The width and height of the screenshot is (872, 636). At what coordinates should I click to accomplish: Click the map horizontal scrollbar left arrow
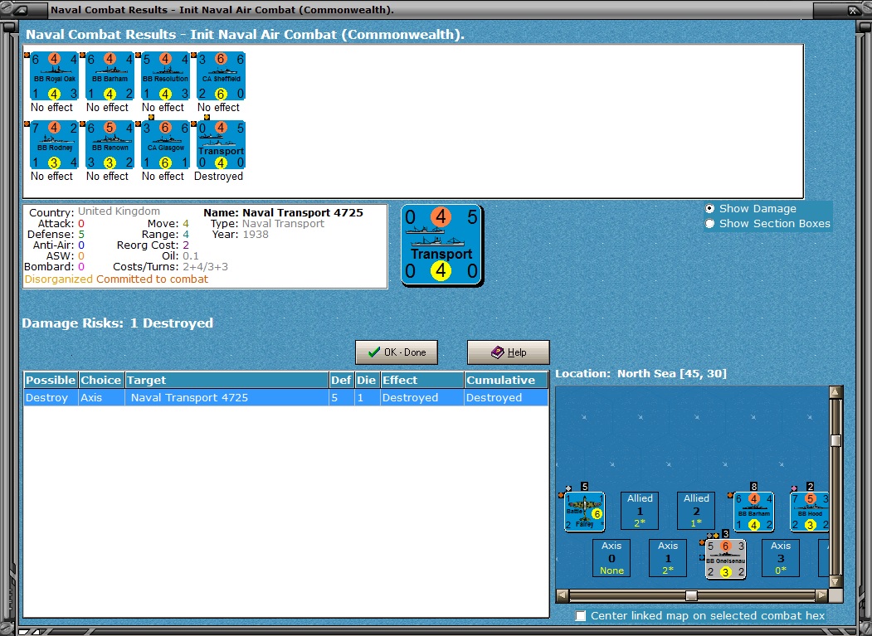point(563,595)
